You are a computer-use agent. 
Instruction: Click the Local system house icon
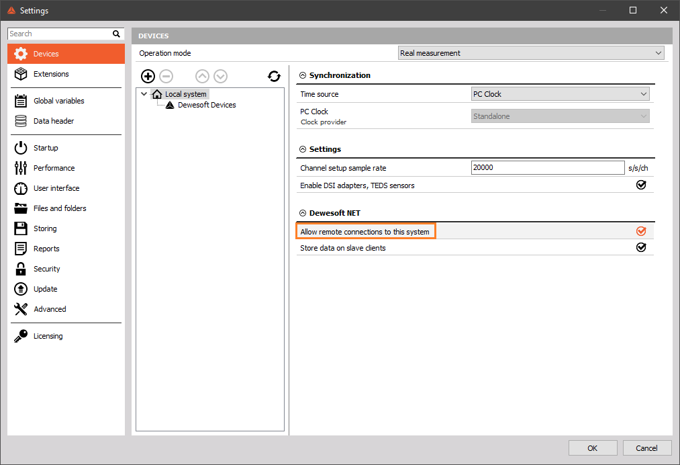157,94
